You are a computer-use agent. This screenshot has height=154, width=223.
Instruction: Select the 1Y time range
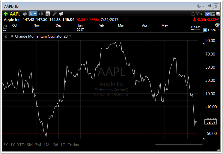(13, 145)
